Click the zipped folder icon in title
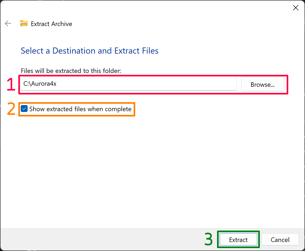The height and width of the screenshot is (251, 305). [24, 24]
